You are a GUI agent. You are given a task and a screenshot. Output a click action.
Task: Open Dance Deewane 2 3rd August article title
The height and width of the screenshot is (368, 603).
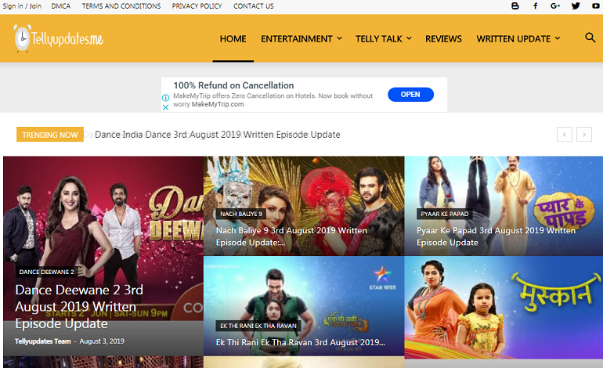(79, 306)
